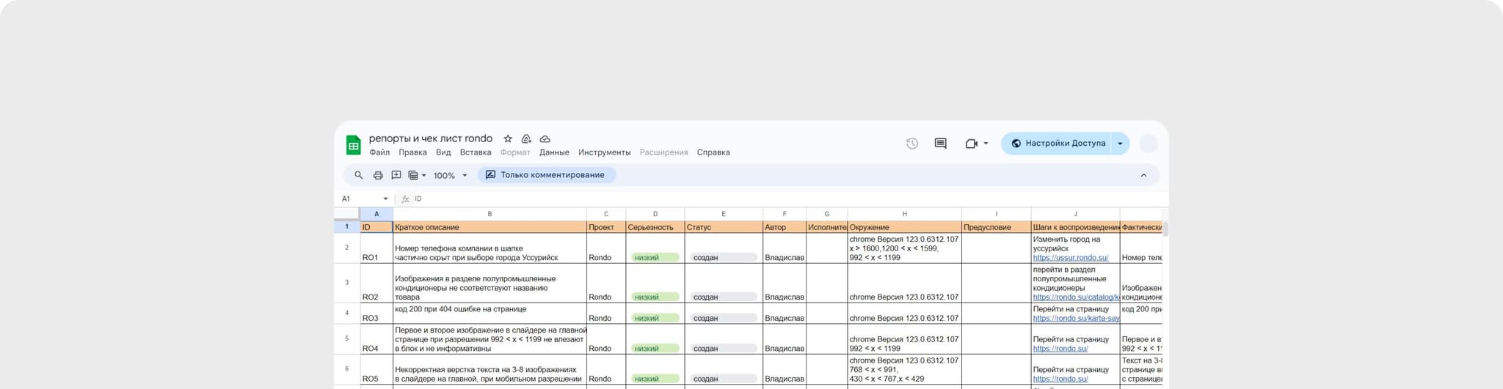Click the video call camera icon
1503x389 pixels.
pos(972,144)
